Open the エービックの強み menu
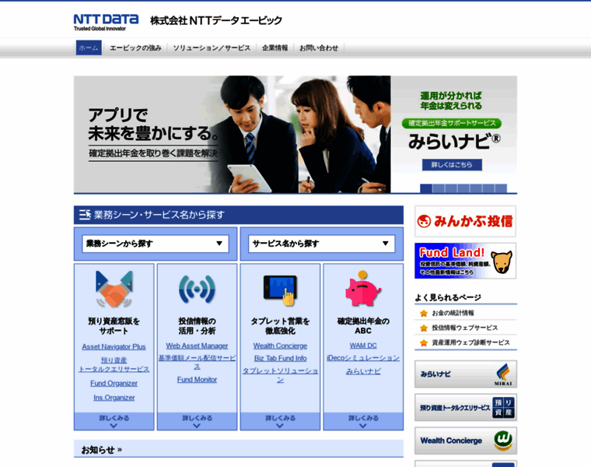Image resolution: width=591 pixels, height=467 pixels. pos(135,48)
